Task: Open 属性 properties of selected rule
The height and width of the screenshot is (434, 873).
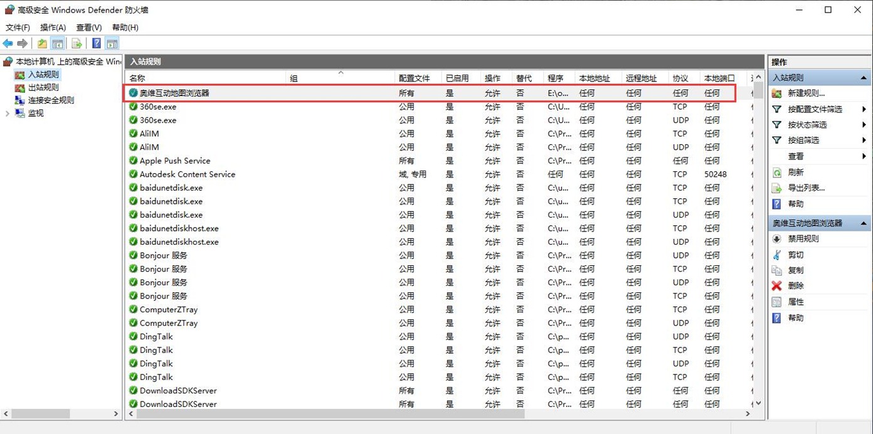Action: pos(795,302)
